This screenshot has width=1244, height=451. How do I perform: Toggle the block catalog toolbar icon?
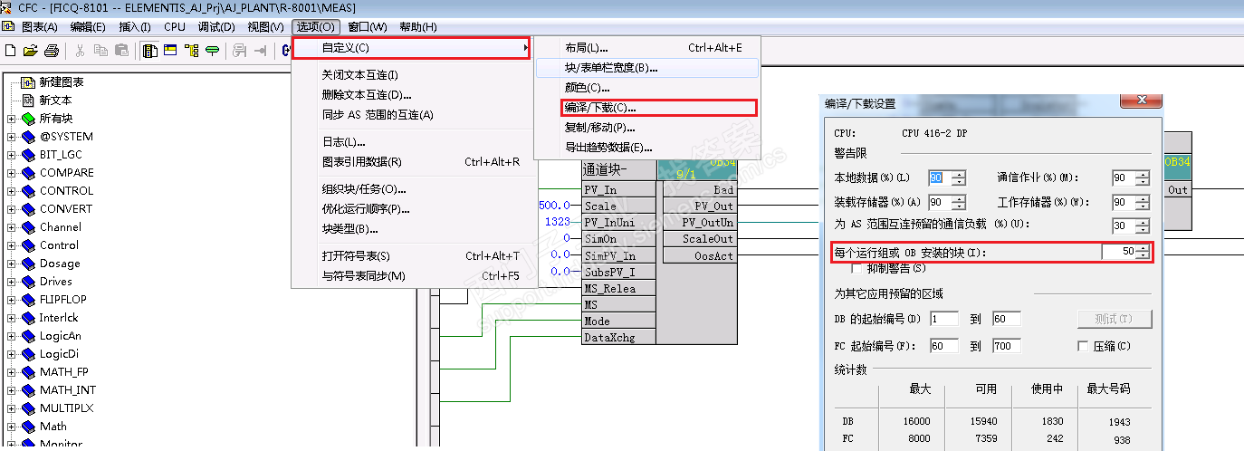pyautogui.click(x=150, y=51)
